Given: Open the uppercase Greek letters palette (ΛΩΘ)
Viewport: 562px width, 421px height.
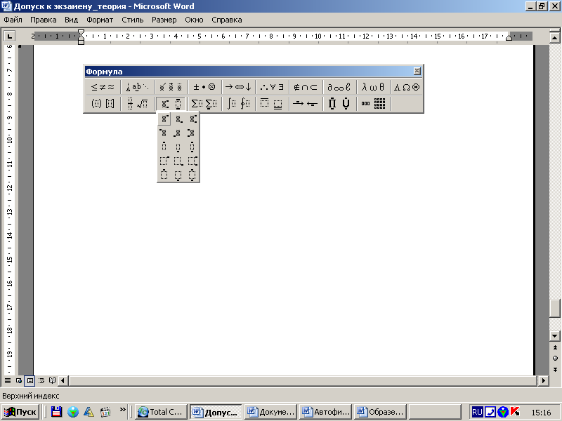Looking at the screenshot, I should [x=407, y=87].
